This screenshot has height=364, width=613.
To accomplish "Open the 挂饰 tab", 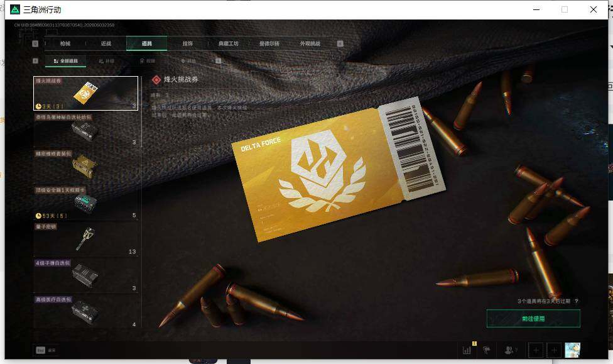I will point(188,43).
